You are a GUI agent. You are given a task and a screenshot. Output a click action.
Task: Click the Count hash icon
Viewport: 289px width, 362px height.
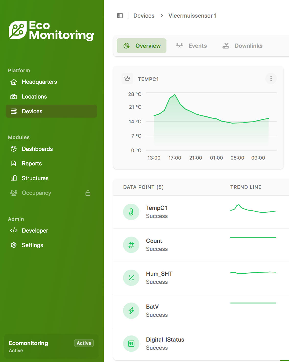(131, 245)
